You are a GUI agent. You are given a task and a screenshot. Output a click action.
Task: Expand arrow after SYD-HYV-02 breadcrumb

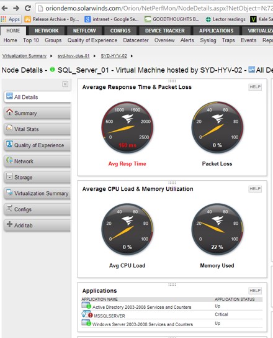(x=132, y=56)
